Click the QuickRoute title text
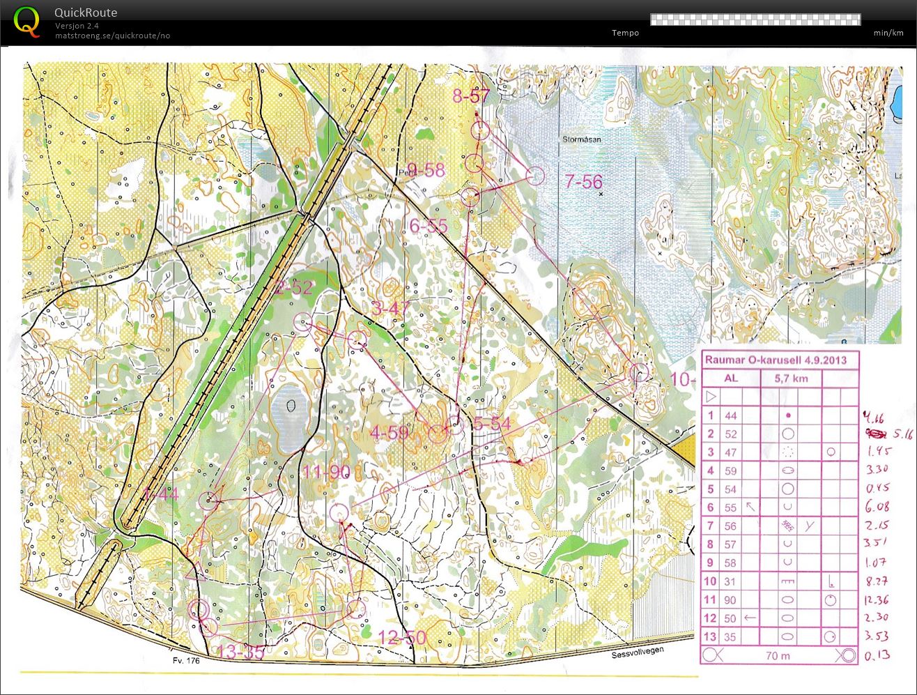 tap(86, 13)
